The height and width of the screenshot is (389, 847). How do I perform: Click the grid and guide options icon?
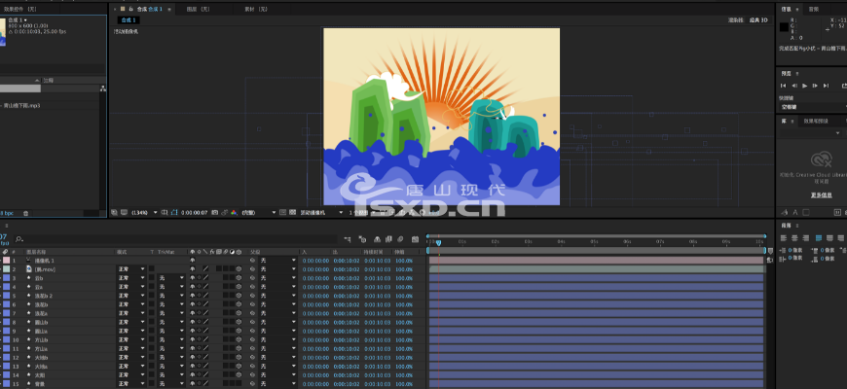[x=165, y=213]
